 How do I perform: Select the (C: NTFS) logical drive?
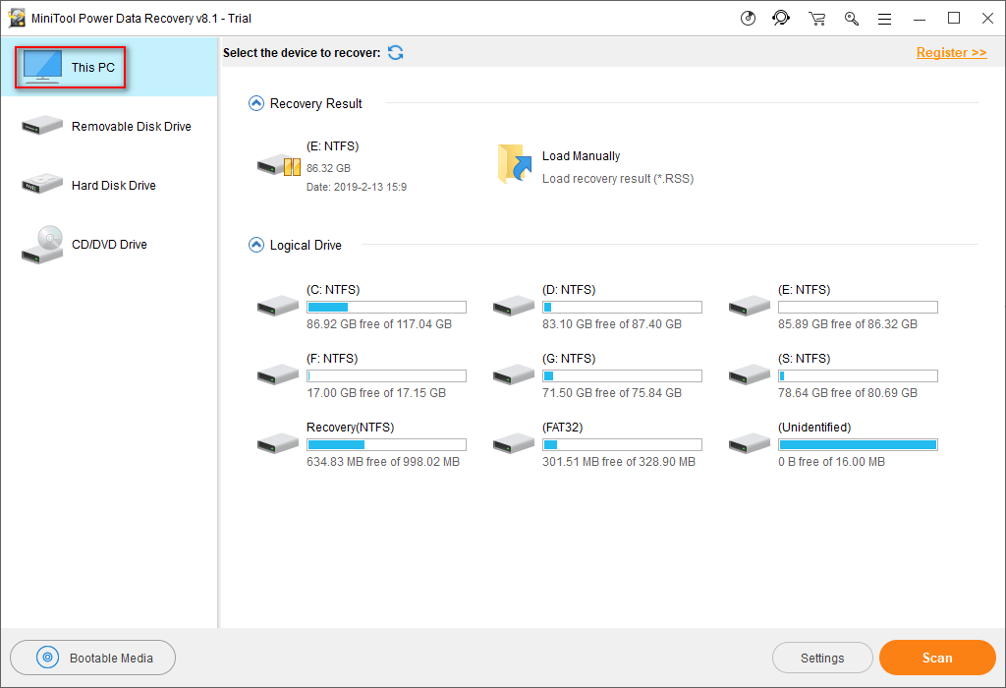pyautogui.click(x=361, y=306)
